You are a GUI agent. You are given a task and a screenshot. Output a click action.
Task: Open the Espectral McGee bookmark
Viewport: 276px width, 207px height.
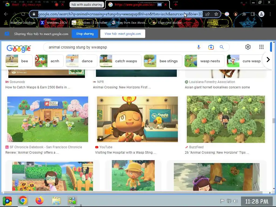tap(167, 23)
